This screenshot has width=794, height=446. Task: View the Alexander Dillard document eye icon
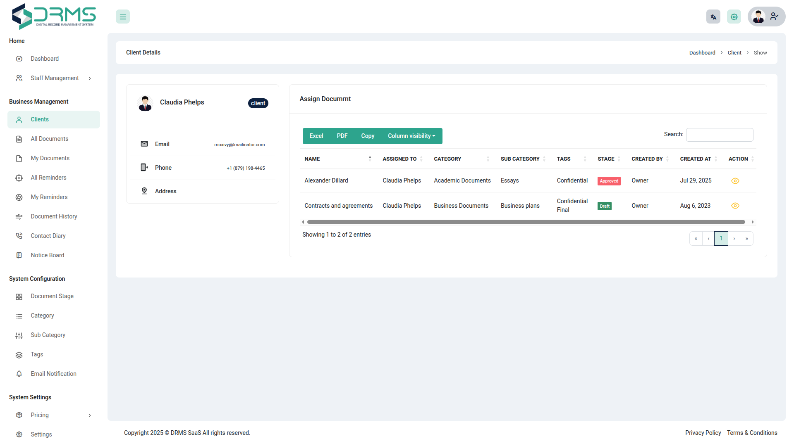tap(735, 181)
